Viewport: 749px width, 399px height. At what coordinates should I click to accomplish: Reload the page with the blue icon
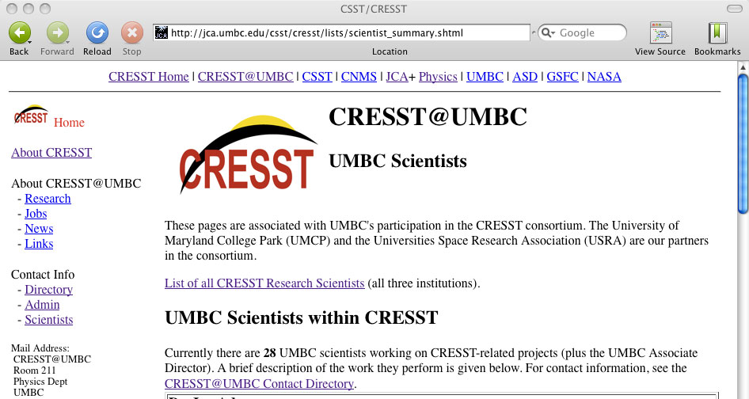97,33
